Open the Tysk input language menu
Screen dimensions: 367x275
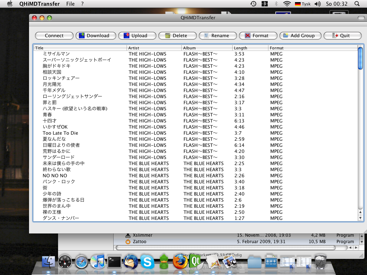[x=302, y=4]
